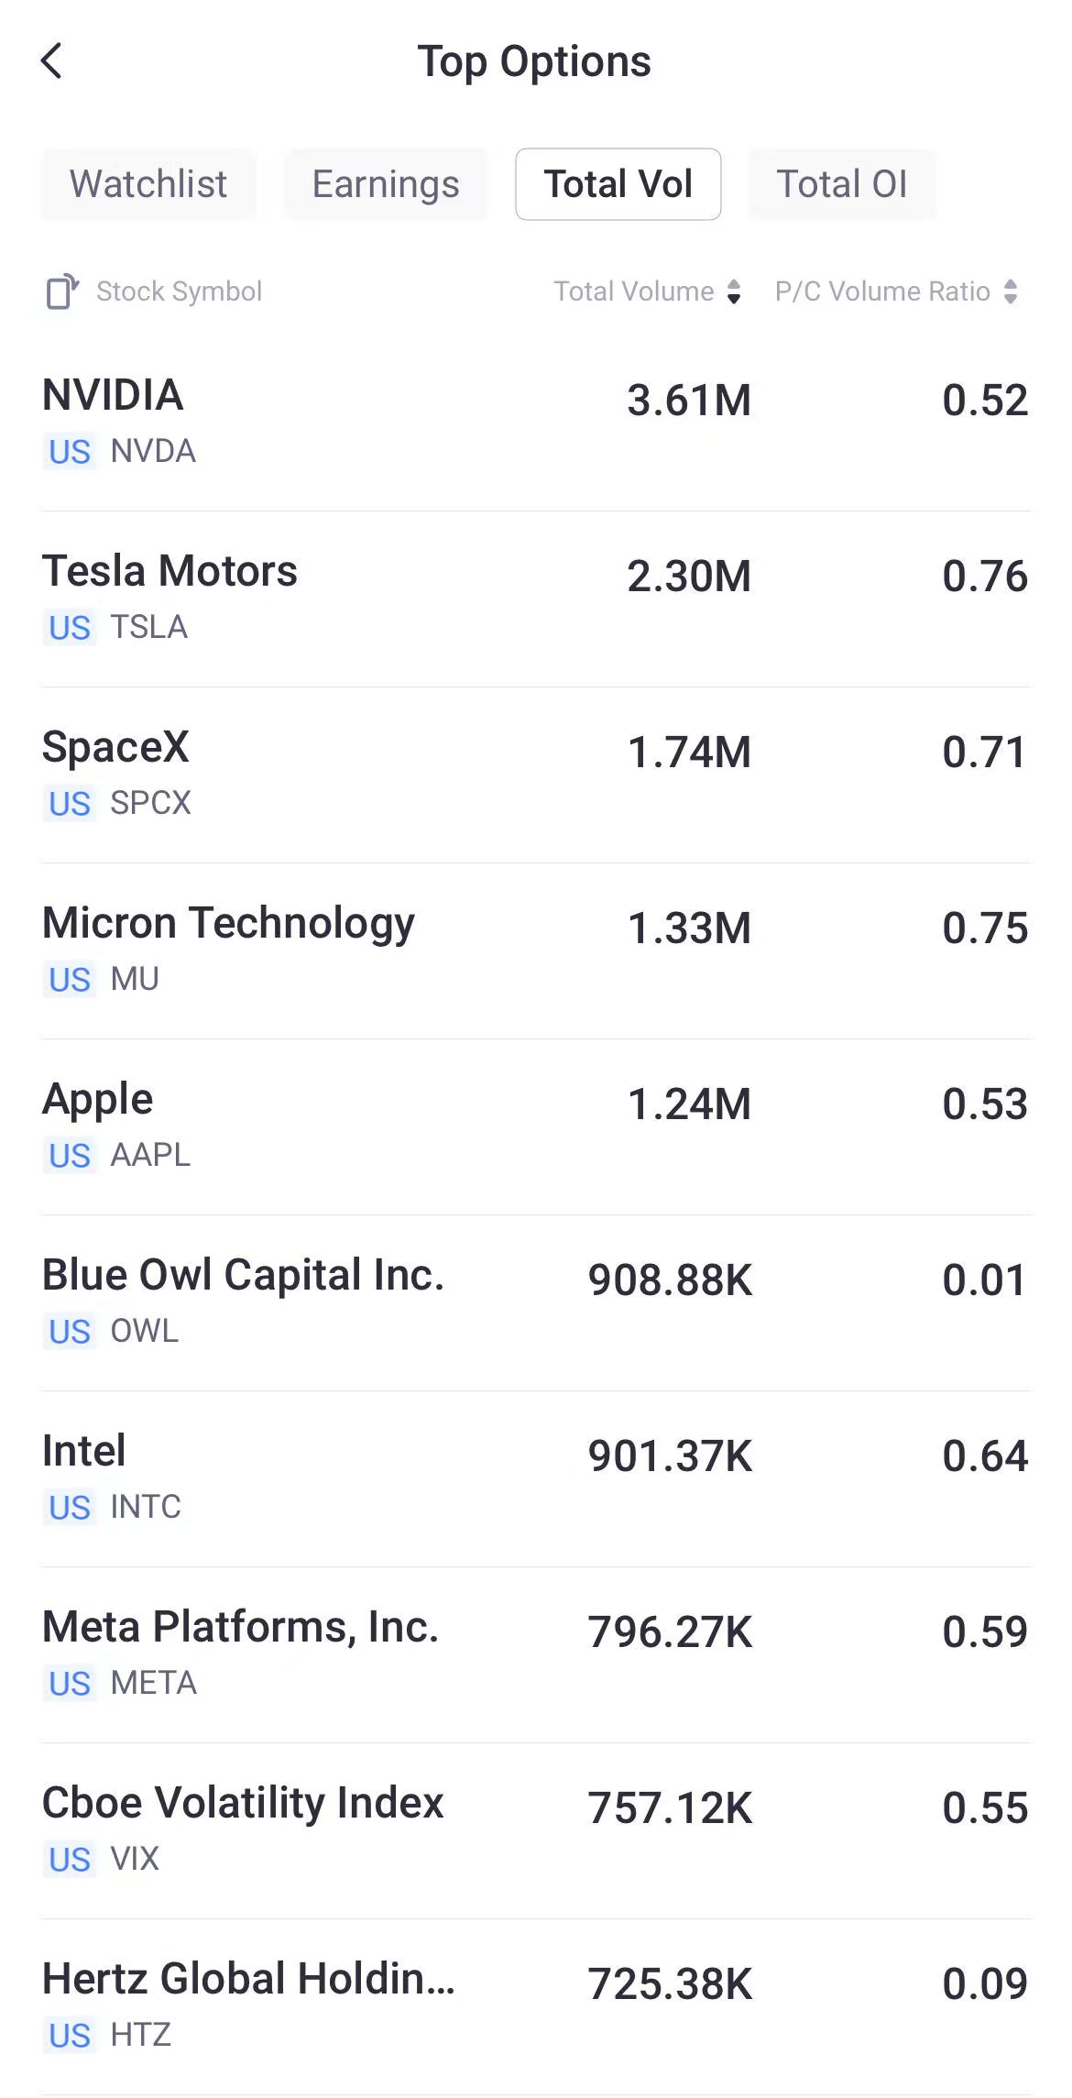
Task: Go back using the back arrow
Action: pyautogui.click(x=51, y=61)
